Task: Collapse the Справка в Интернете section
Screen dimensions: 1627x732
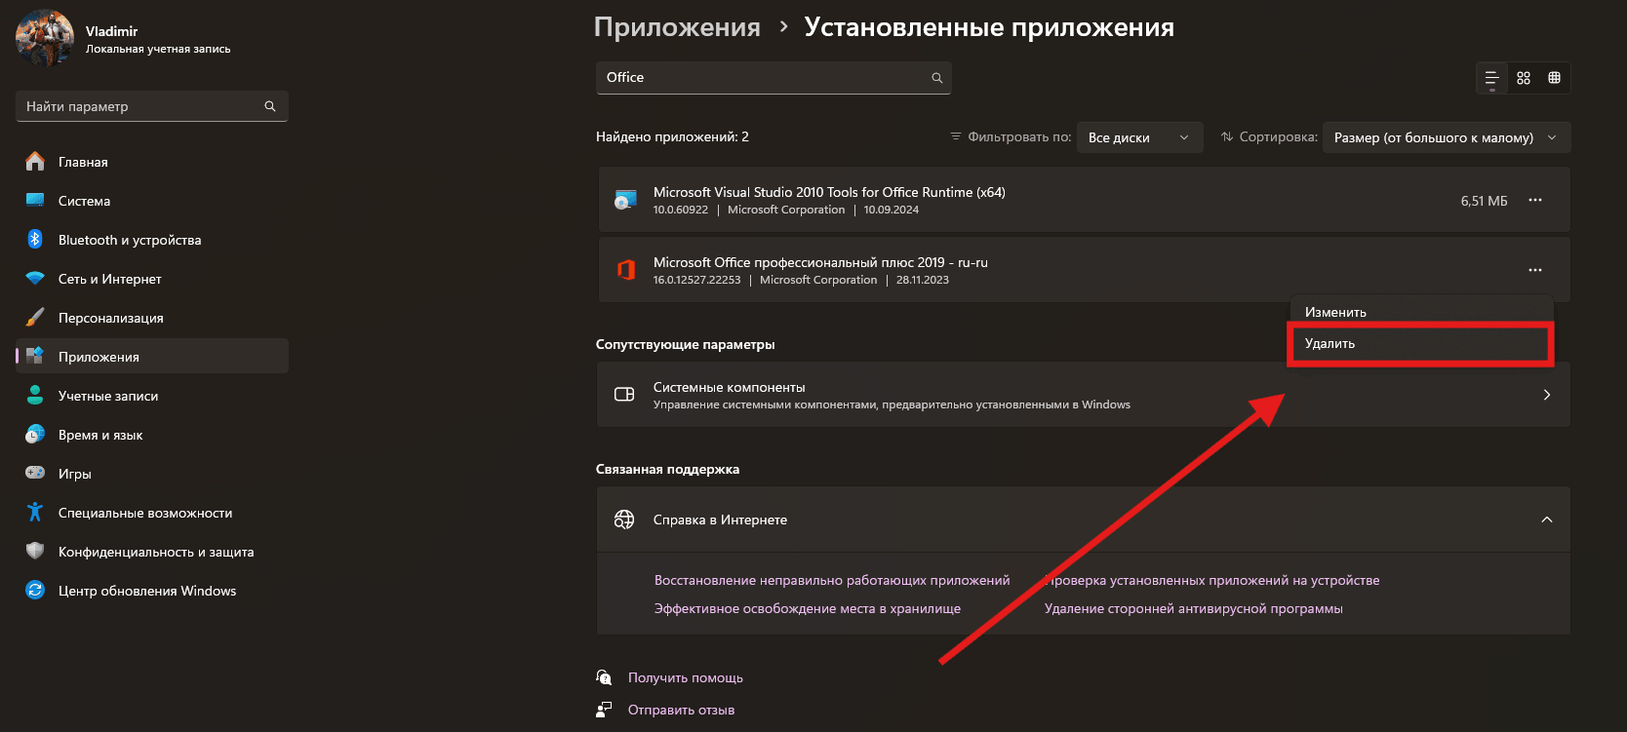Action: pyautogui.click(x=1547, y=520)
